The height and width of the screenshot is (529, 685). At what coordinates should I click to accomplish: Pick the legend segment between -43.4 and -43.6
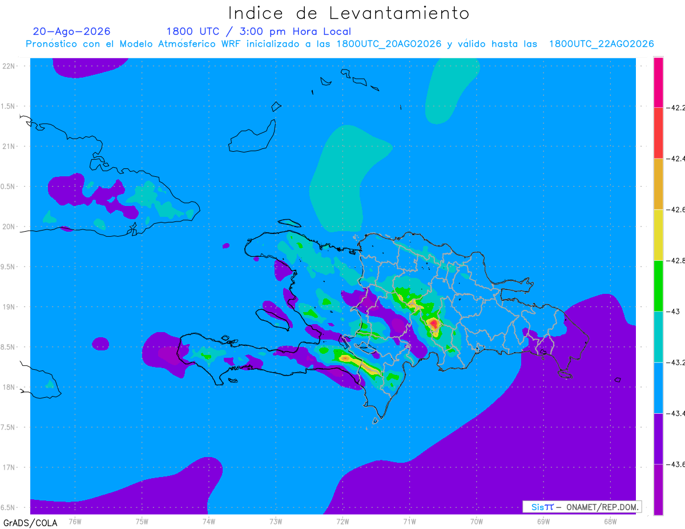[x=658, y=438]
